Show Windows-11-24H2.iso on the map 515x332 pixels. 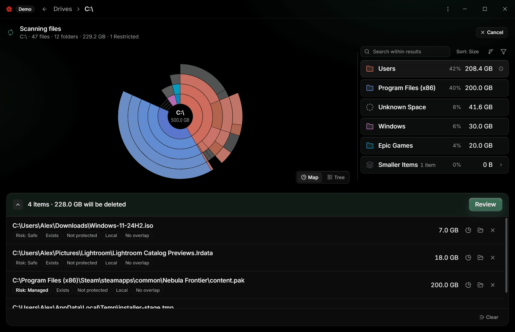tap(468, 230)
